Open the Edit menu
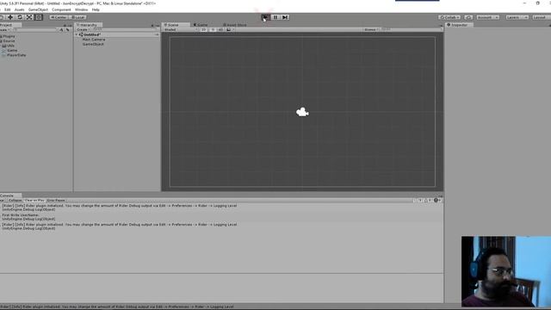Viewport: 551px width, 310px height. coord(8,9)
